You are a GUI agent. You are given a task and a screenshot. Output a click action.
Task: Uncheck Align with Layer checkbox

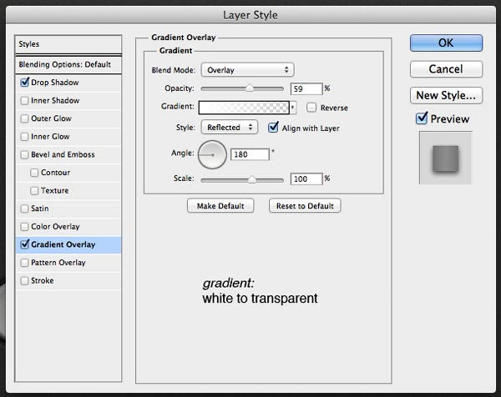(x=273, y=128)
